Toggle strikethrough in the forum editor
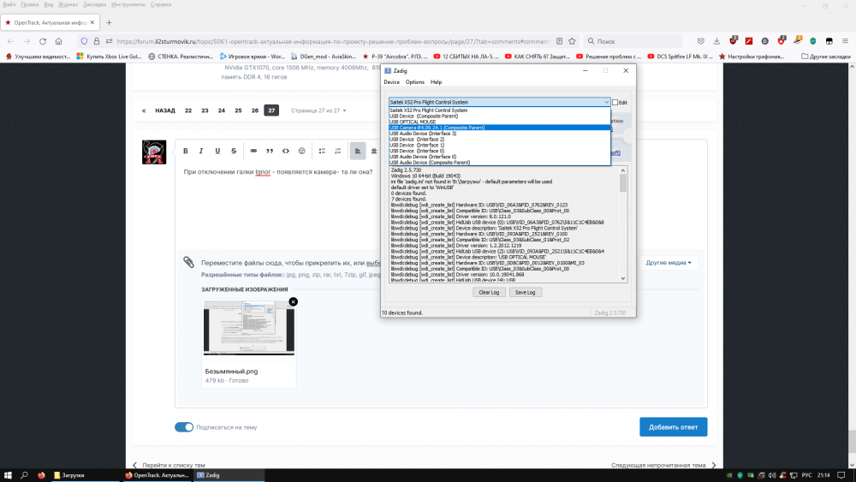Viewport: 856px width, 482px height. (x=234, y=151)
